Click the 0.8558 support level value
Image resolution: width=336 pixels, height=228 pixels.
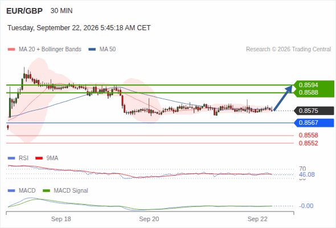pyautogui.click(x=308, y=135)
